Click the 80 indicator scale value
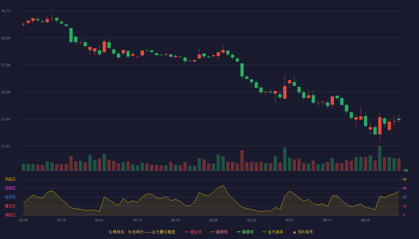This screenshot has height=239, width=419. (x=405, y=179)
